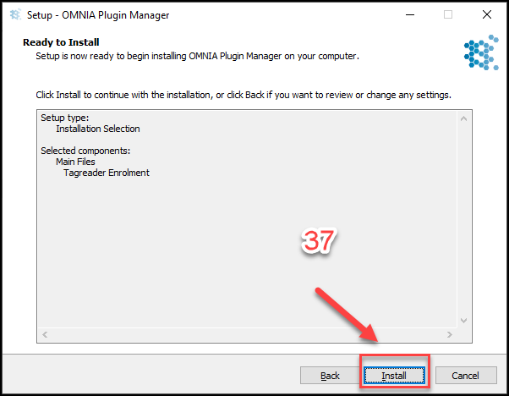509x396 pixels.
Task: Click the blue hexagon OMNIA logo
Action: click(x=481, y=52)
